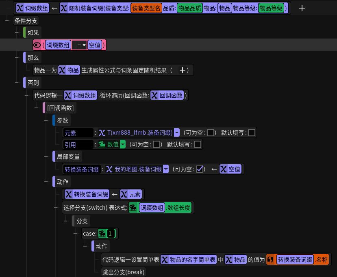This screenshot has width=337, height=277.
Task: Select the 物品 parameter in top row
Action: [x=224, y=8]
